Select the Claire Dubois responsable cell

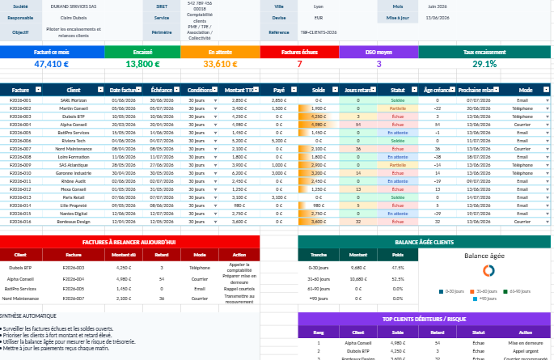tap(74, 18)
